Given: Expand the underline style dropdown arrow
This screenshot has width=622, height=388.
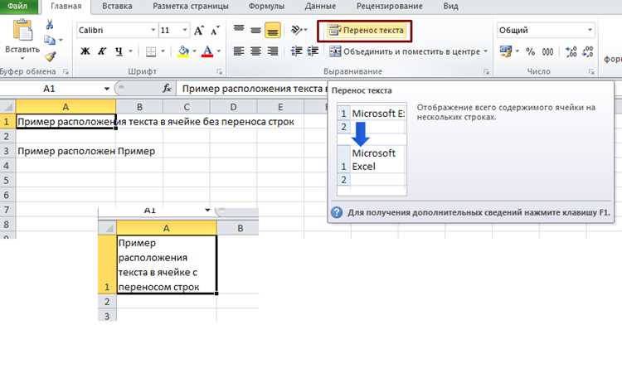Looking at the screenshot, I should coord(130,51).
